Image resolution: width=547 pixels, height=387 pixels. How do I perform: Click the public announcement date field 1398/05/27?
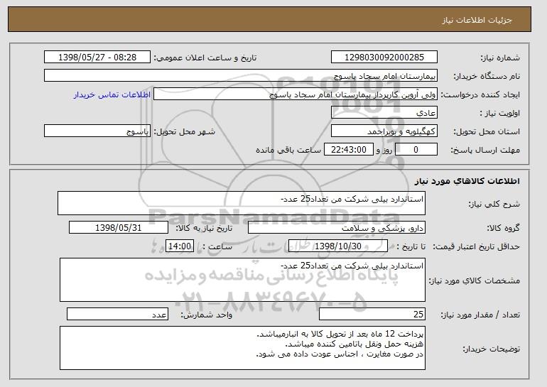click(97, 58)
